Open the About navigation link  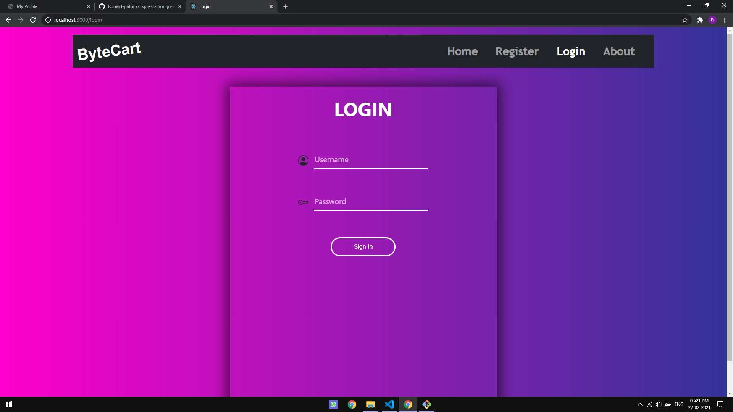618,51
